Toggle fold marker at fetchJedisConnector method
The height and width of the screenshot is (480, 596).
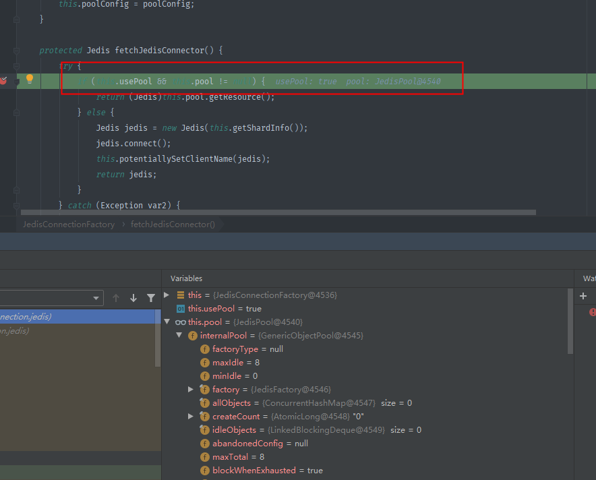click(x=16, y=51)
